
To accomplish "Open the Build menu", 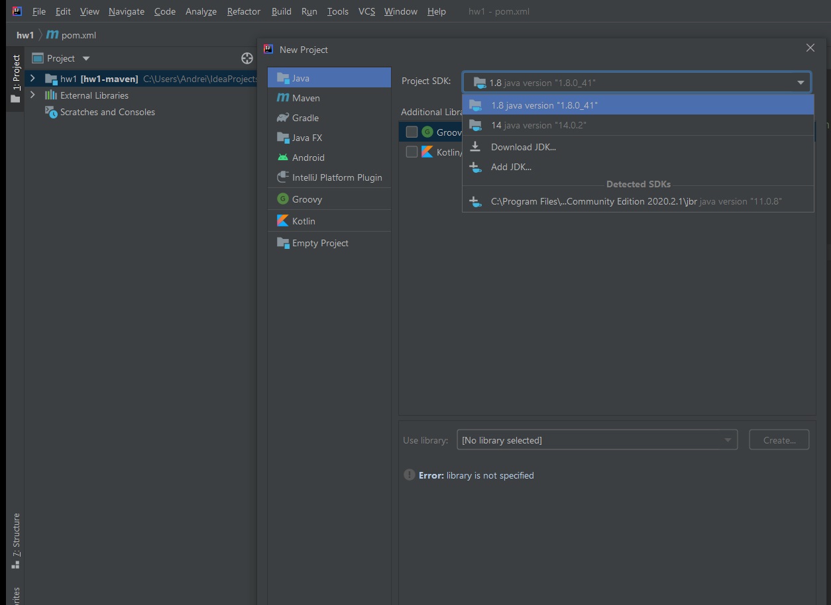I will click(x=282, y=11).
